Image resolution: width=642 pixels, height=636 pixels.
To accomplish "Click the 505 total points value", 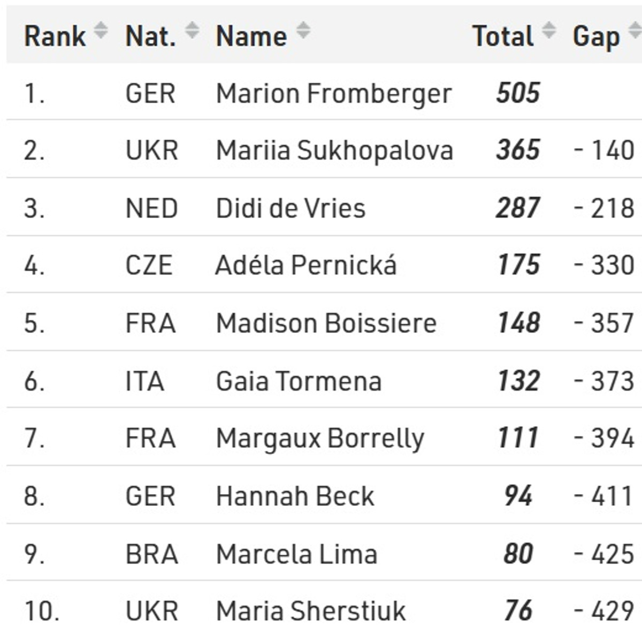I will click(518, 93).
